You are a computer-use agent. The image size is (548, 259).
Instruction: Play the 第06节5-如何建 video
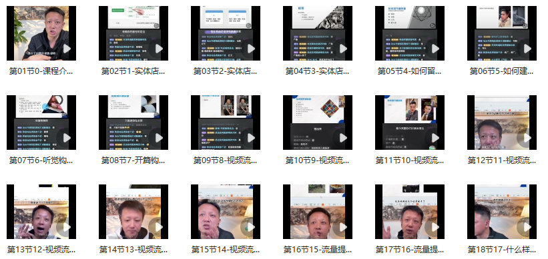pyautogui.click(x=527, y=49)
